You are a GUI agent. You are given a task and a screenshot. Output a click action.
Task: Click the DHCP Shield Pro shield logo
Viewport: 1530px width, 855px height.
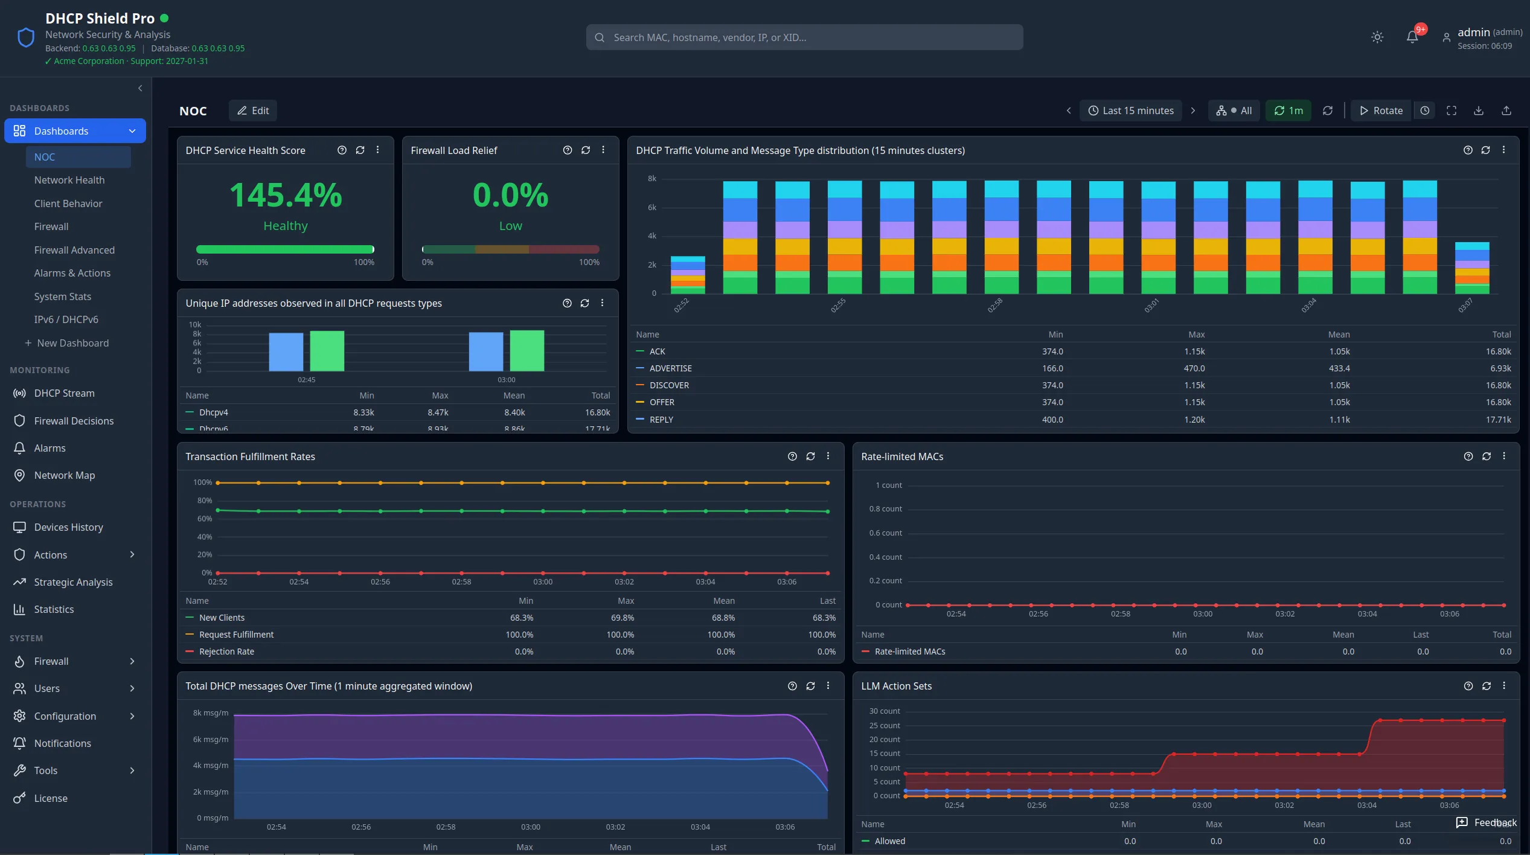(25, 37)
